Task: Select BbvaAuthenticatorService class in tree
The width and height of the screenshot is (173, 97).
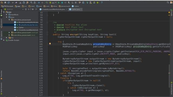Action: click(26, 25)
